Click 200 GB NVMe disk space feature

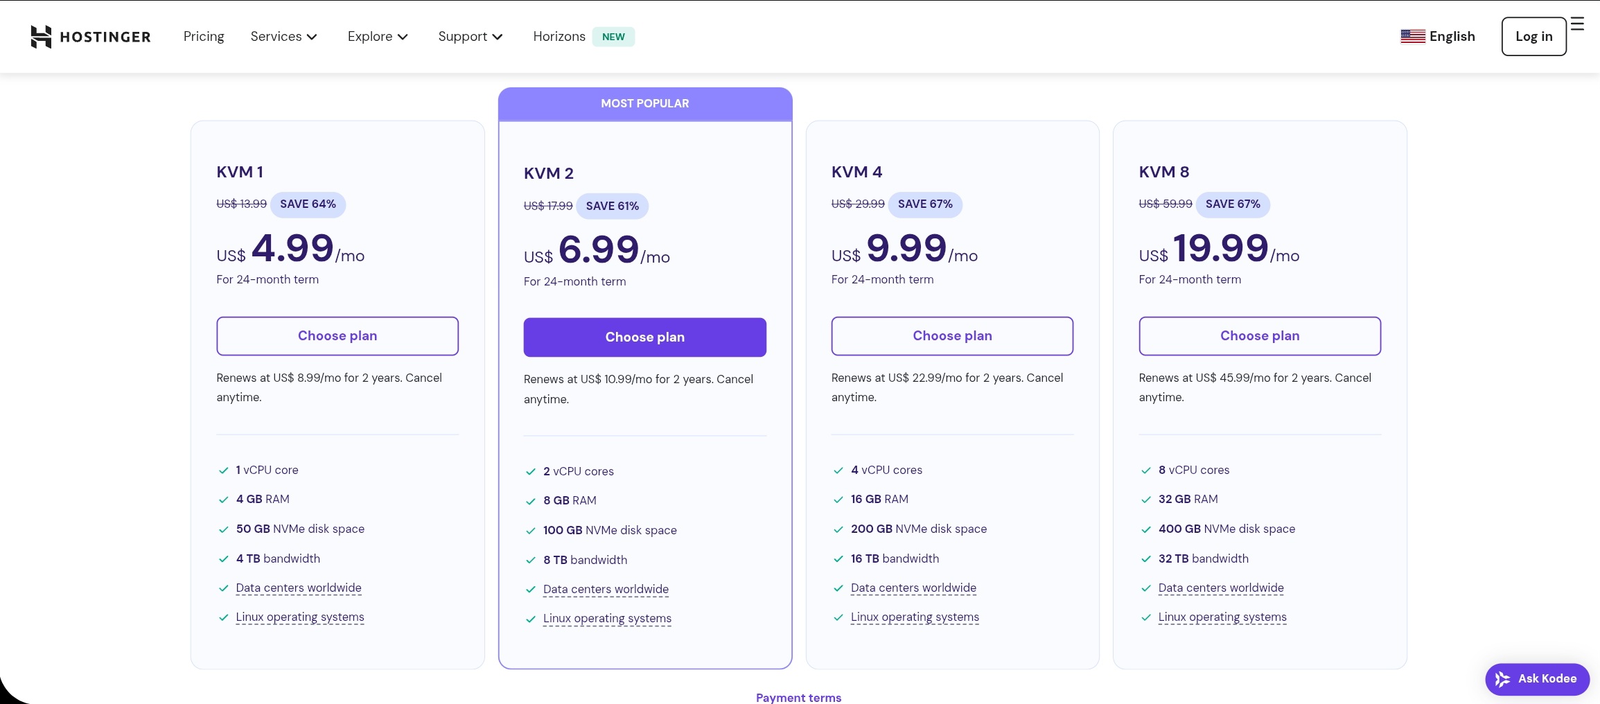click(919, 529)
